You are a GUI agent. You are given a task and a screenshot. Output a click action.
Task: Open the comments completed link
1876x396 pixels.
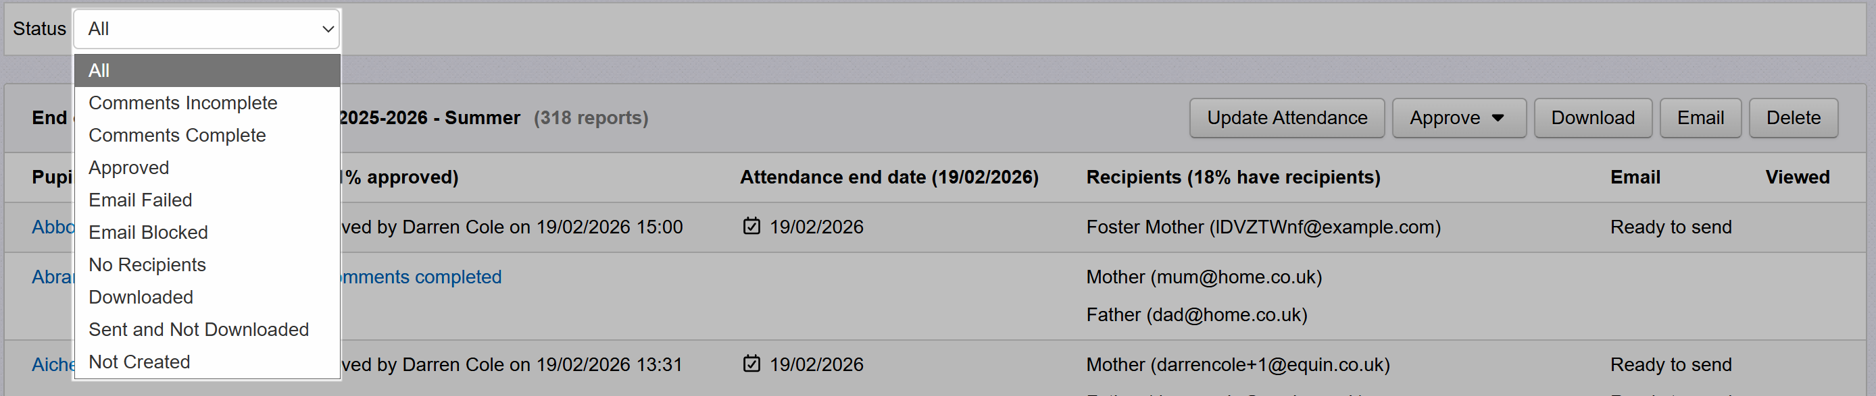[x=422, y=277]
